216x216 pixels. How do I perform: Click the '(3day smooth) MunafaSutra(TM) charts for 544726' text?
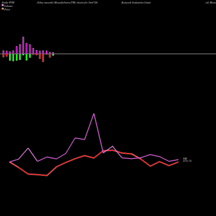point(67,3)
